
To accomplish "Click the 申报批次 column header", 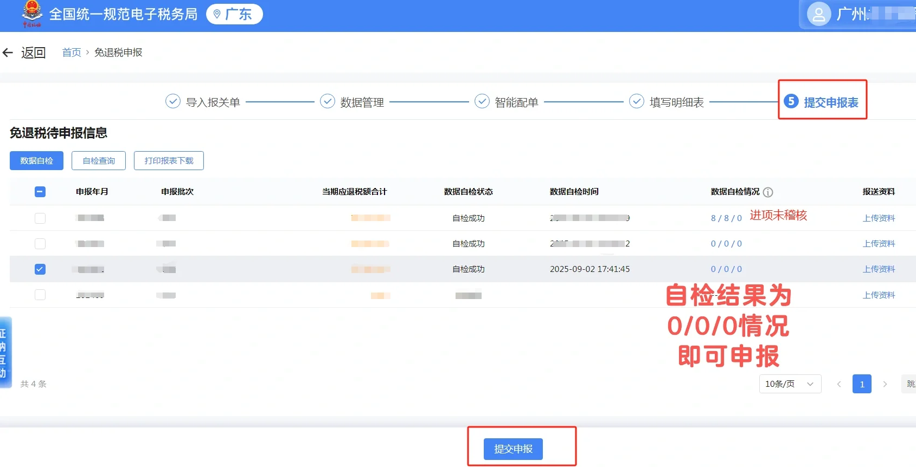I will (x=177, y=192).
